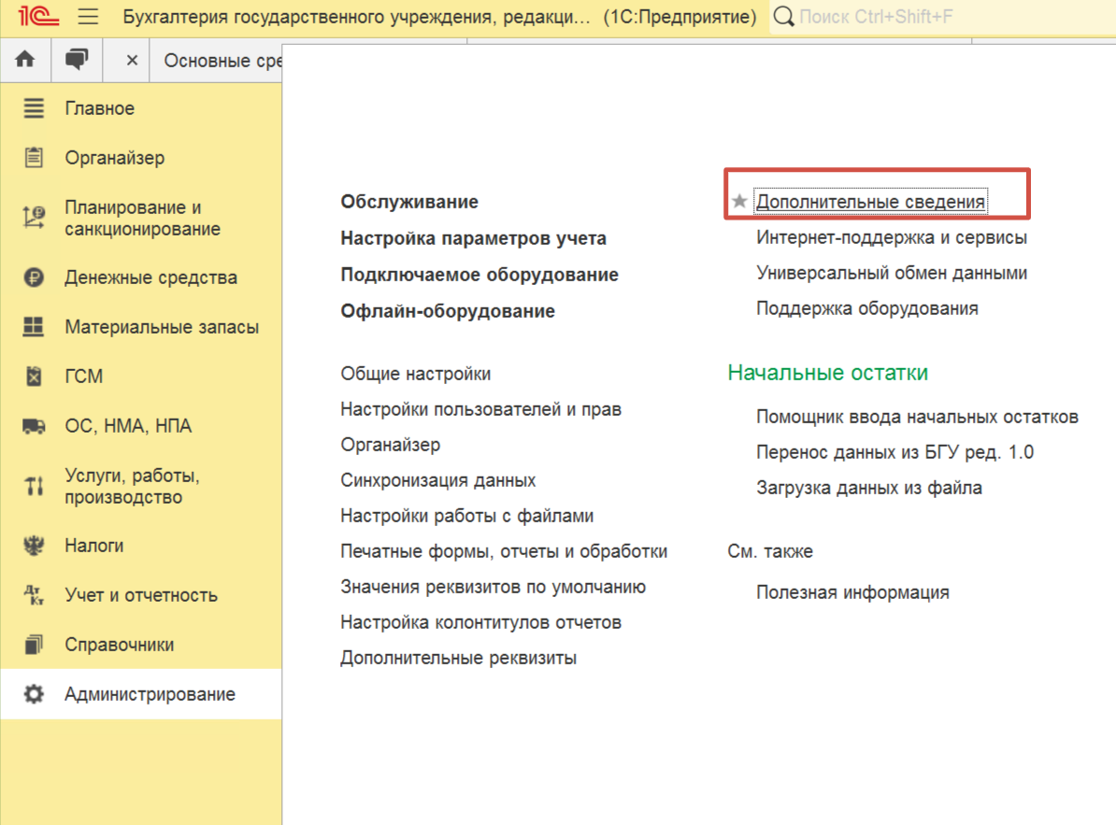Open the Справочники section
Viewport: 1116px width, 825px height.
click(119, 645)
